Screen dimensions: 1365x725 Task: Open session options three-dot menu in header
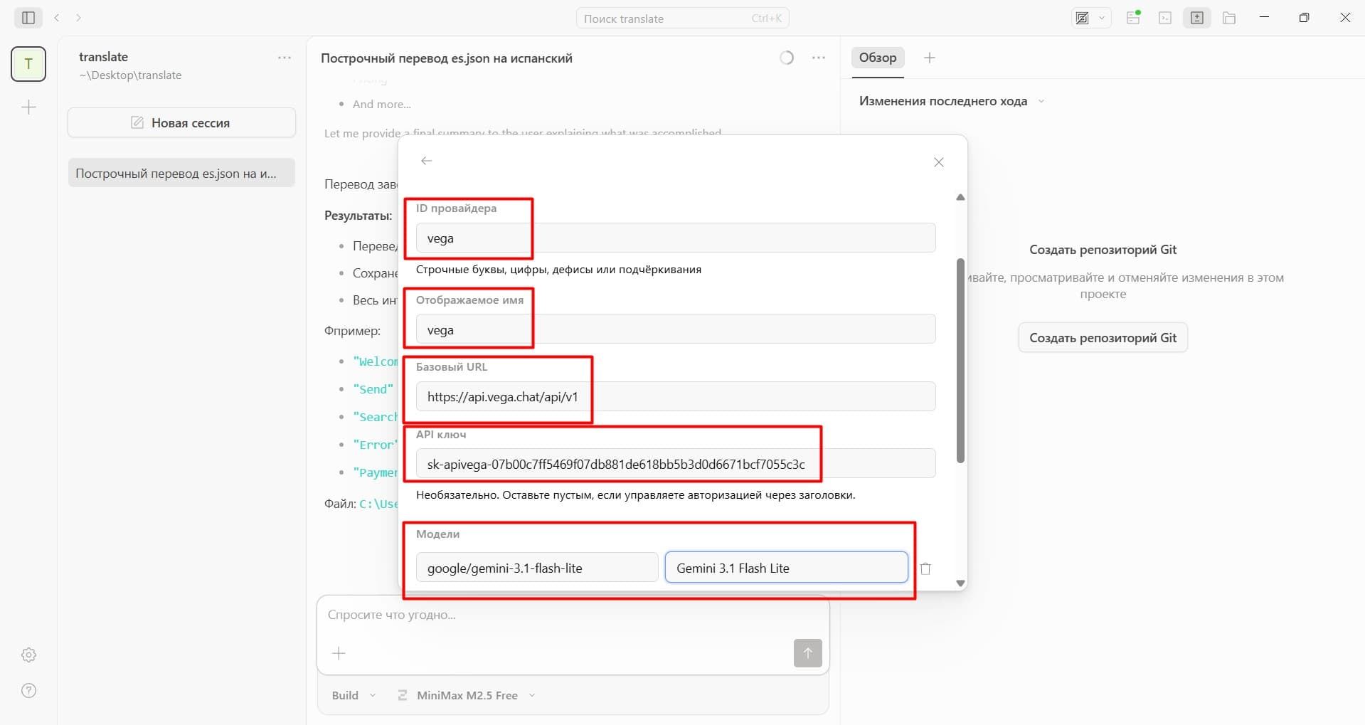[819, 58]
